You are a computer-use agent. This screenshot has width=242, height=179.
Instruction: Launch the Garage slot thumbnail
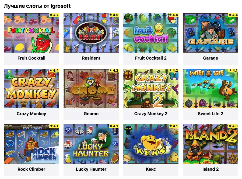[x=211, y=33]
